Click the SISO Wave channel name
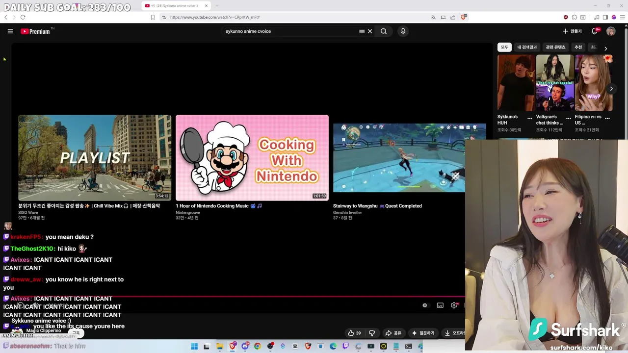The image size is (628, 353). 28,213
